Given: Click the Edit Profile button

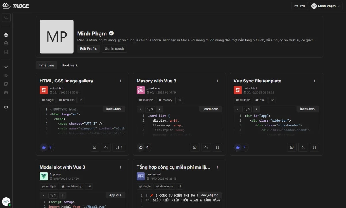Looking at the screenshot, I should click(x=88, y=48).
